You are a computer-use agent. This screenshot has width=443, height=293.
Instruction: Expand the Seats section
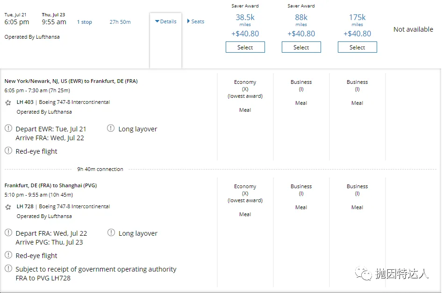196,21
